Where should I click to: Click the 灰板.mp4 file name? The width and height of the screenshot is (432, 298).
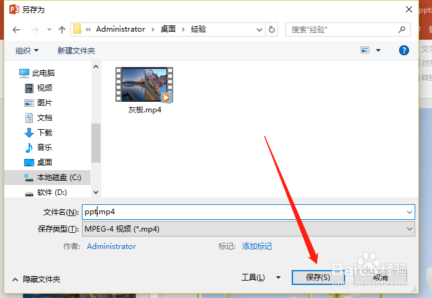(x=145, y=110)
